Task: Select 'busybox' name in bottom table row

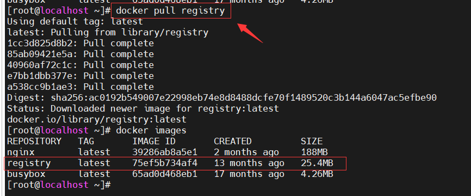Action: (26, 174)
